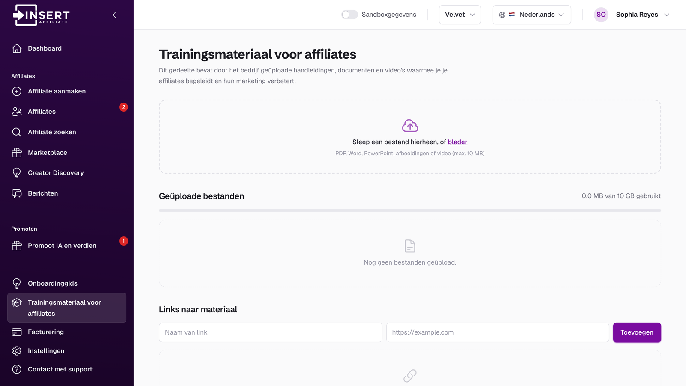Click the gift icon beside Marketplace
This screenshot has height=386, width=686.
(17, 153)
